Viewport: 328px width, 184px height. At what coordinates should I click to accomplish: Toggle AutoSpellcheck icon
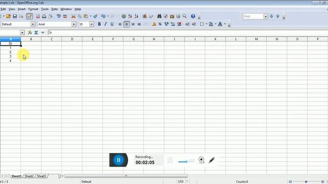click(65, 16)
